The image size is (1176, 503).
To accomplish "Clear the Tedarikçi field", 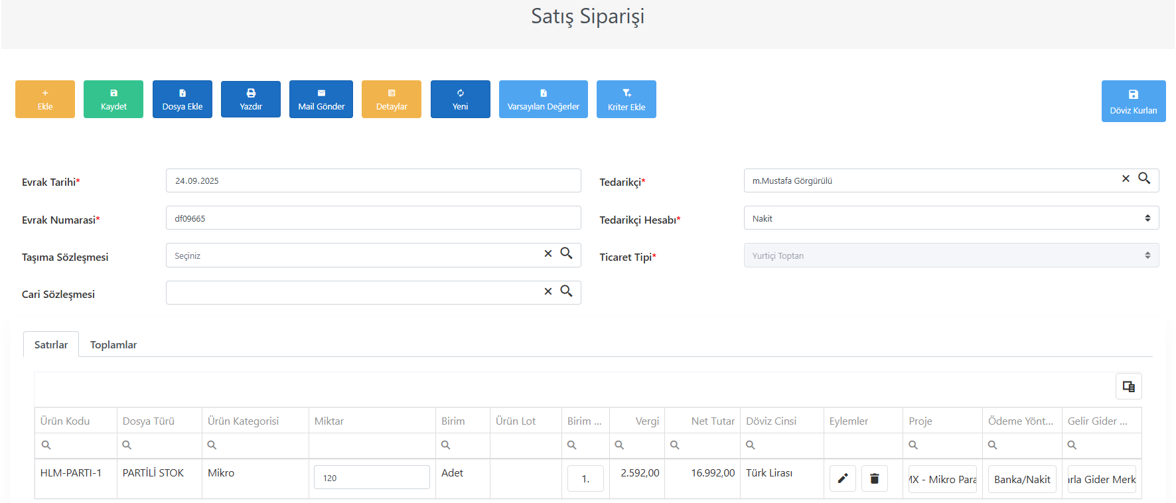I will [x=1126, y=179].
